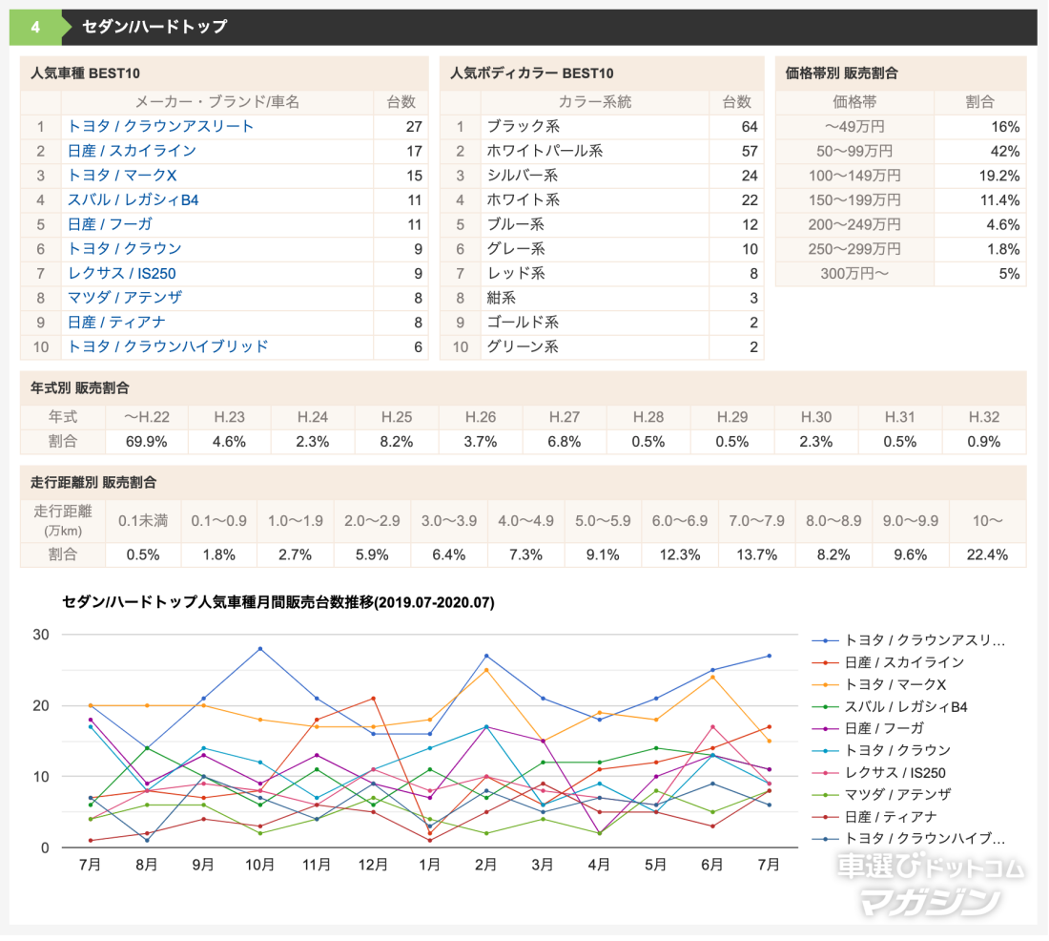Select the ブルー系 color row
Screen dimensions: 1049x941
pos(602,224)
